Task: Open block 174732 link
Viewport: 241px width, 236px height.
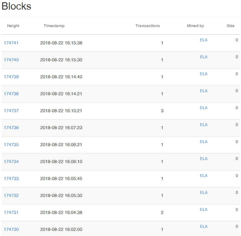Action: 11,196
